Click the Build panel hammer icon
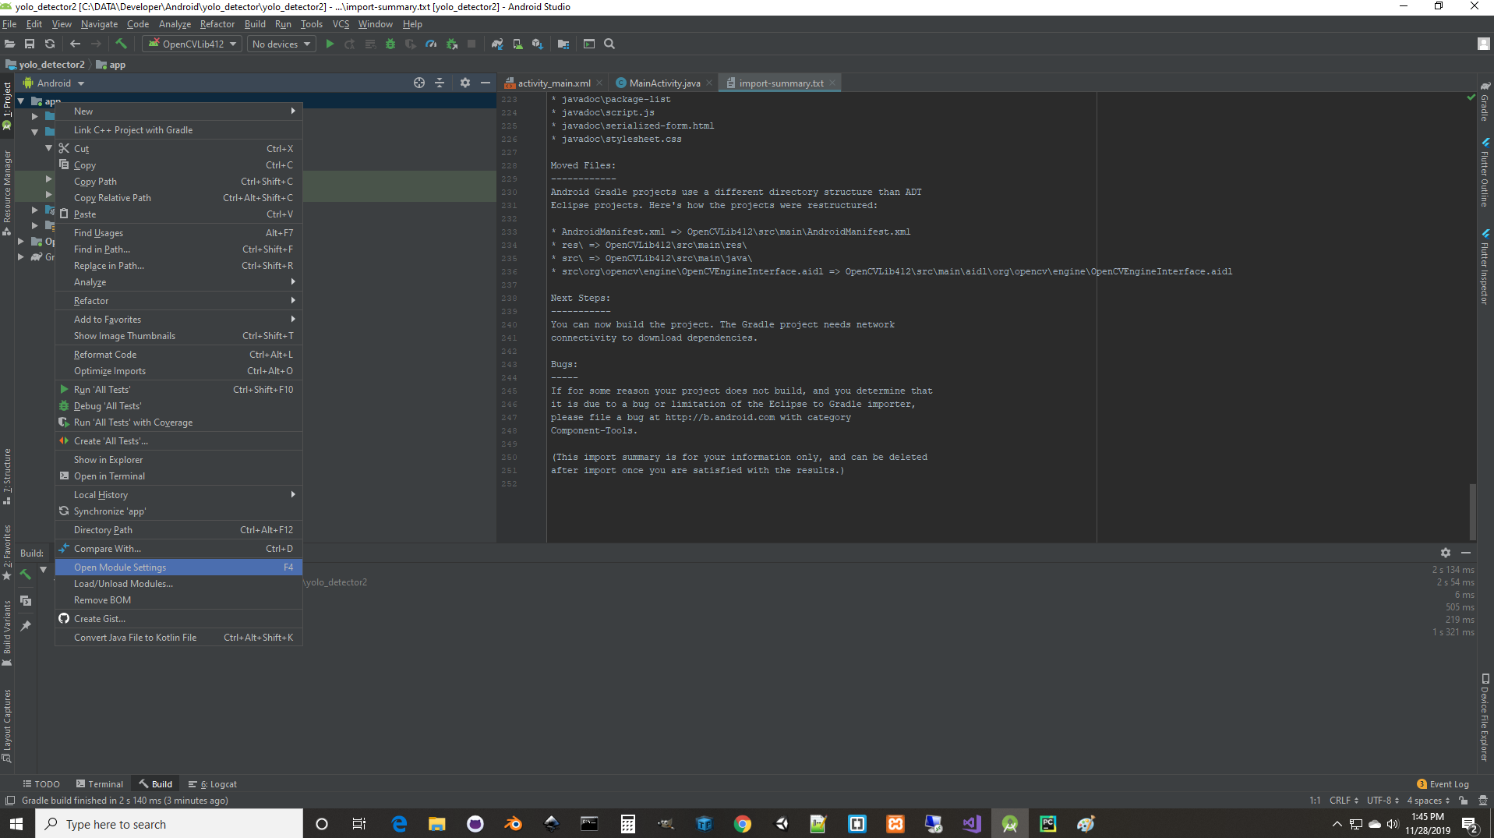Viewport: 1494px width, 838px height. pyautogui.click(x=26, y=575)
